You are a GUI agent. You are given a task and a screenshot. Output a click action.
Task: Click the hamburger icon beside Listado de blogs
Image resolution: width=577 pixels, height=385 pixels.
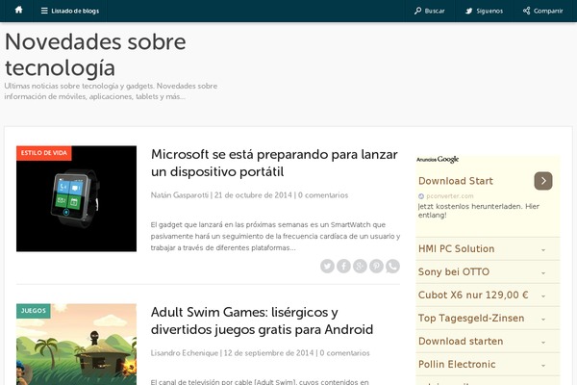coord(44,11)
